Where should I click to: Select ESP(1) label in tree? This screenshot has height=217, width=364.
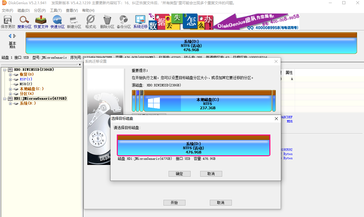point(26,79)
